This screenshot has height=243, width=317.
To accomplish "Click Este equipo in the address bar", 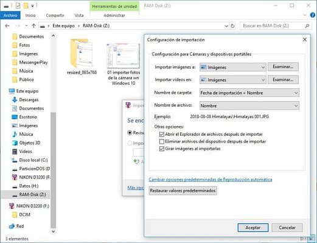I will [63, 26].
